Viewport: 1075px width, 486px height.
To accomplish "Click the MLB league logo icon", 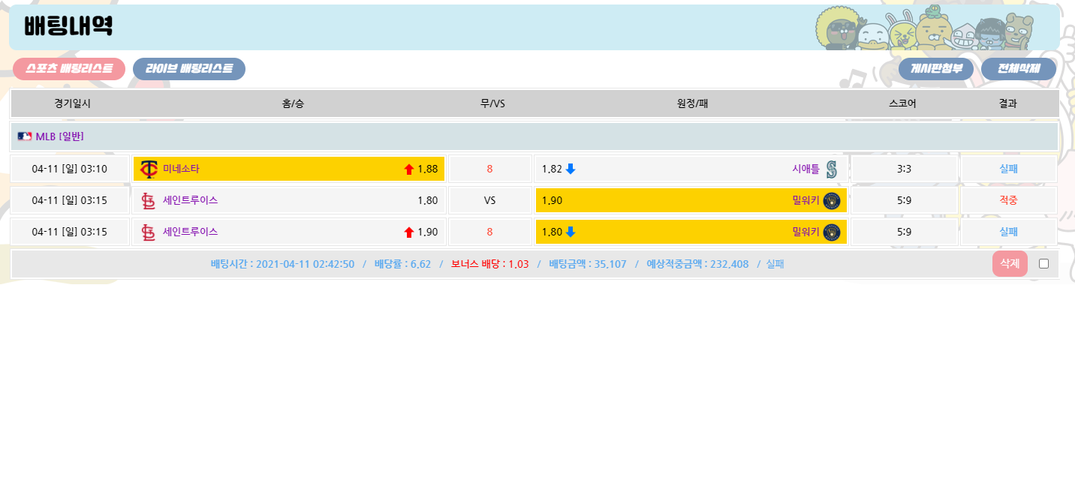I will coord(25,136).
